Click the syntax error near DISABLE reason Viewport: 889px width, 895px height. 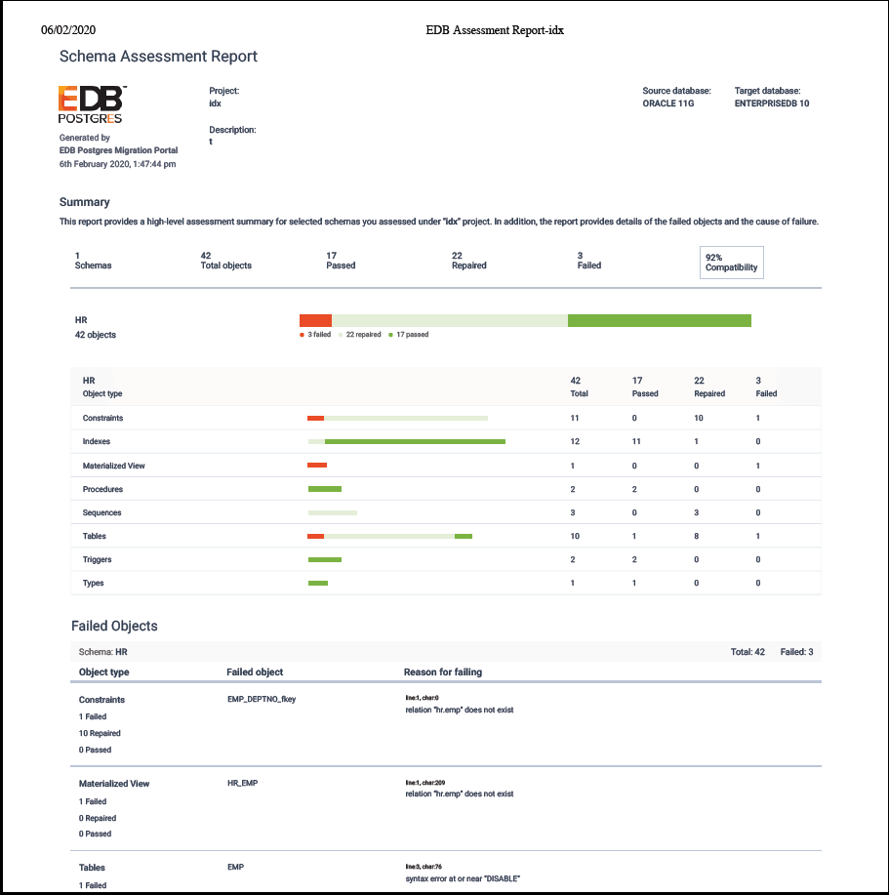point(463,878)
